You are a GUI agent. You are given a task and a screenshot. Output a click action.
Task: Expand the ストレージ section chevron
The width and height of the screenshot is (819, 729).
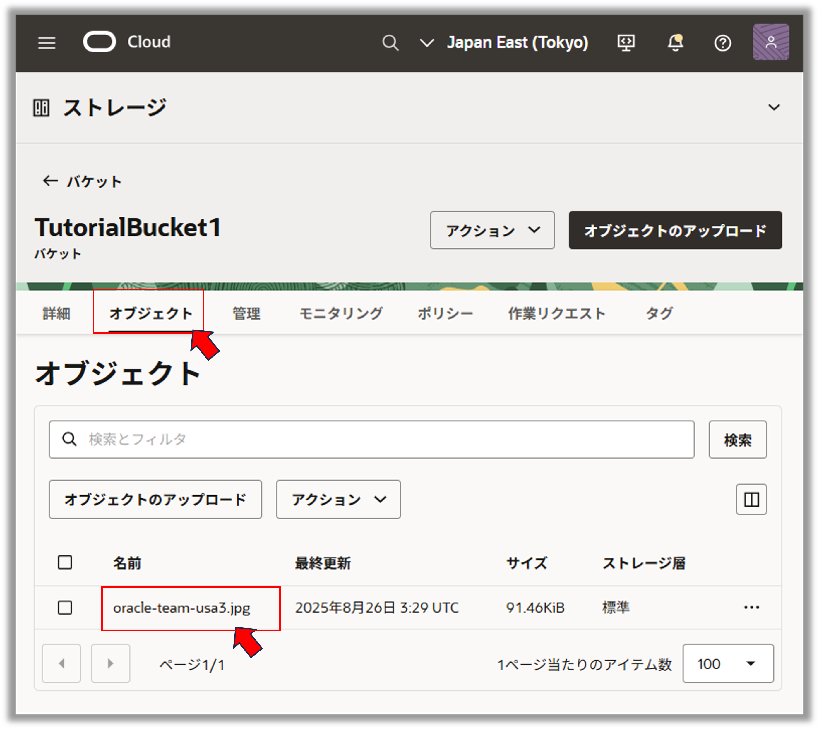coord(774,107)
